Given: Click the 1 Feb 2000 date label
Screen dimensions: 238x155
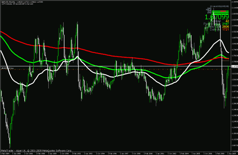Looking at the screenshot, I should tap(148, 153).
